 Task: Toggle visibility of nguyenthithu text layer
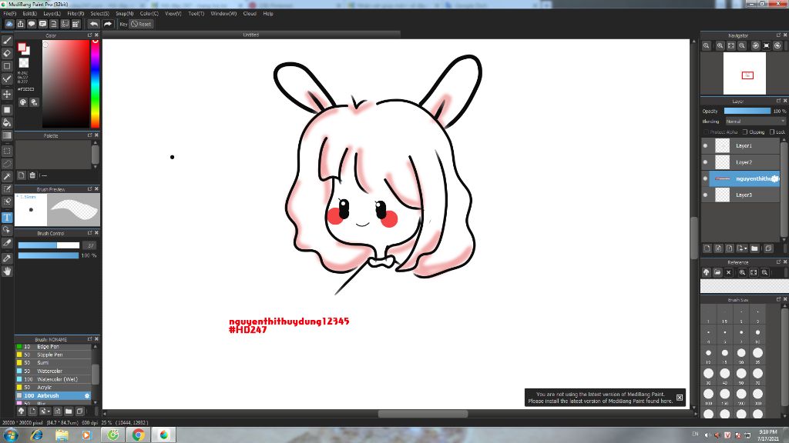coord(705,178)
